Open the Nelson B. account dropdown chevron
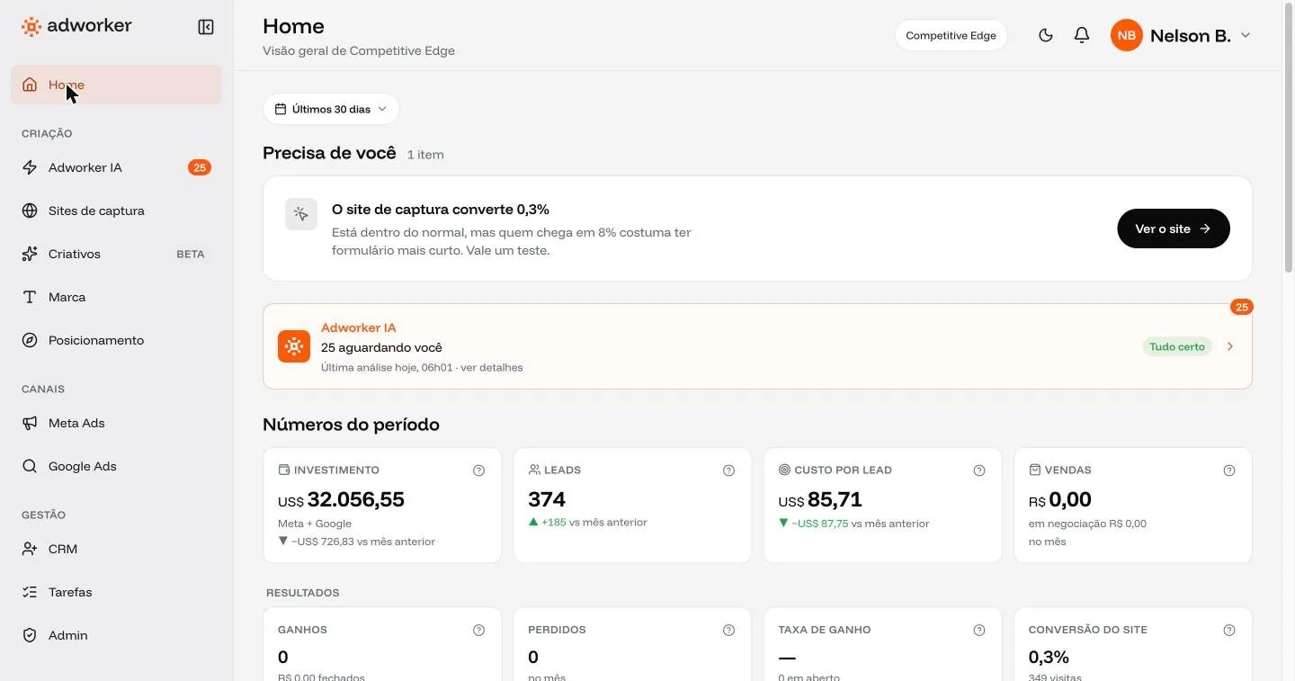The width and height of the screenshot is (1295, 681). point(1246,35)
